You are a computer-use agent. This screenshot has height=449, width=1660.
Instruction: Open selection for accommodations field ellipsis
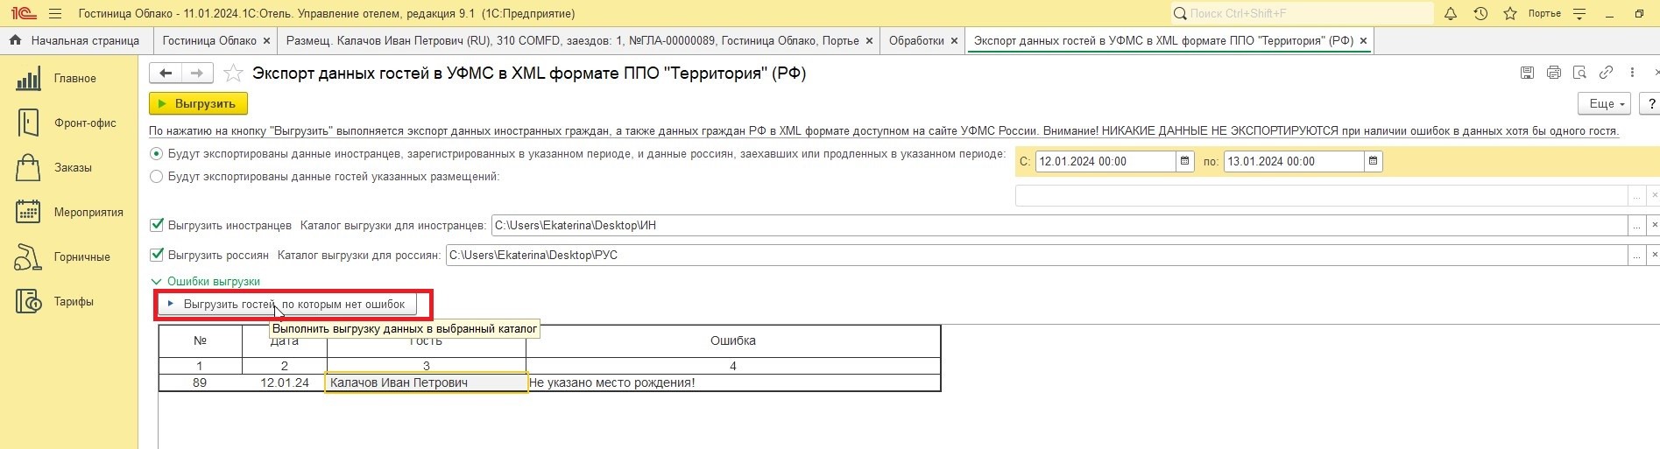pyautogui.click(x=1635, y=196)
